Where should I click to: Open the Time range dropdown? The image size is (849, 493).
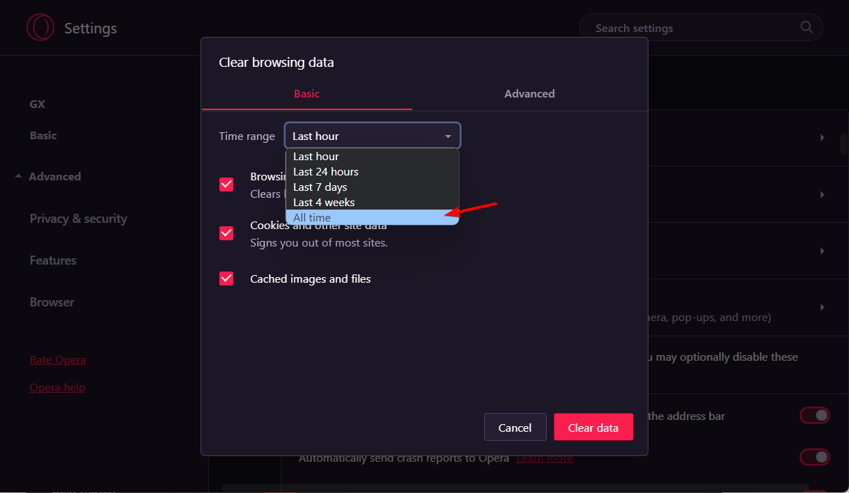[372, 136]
